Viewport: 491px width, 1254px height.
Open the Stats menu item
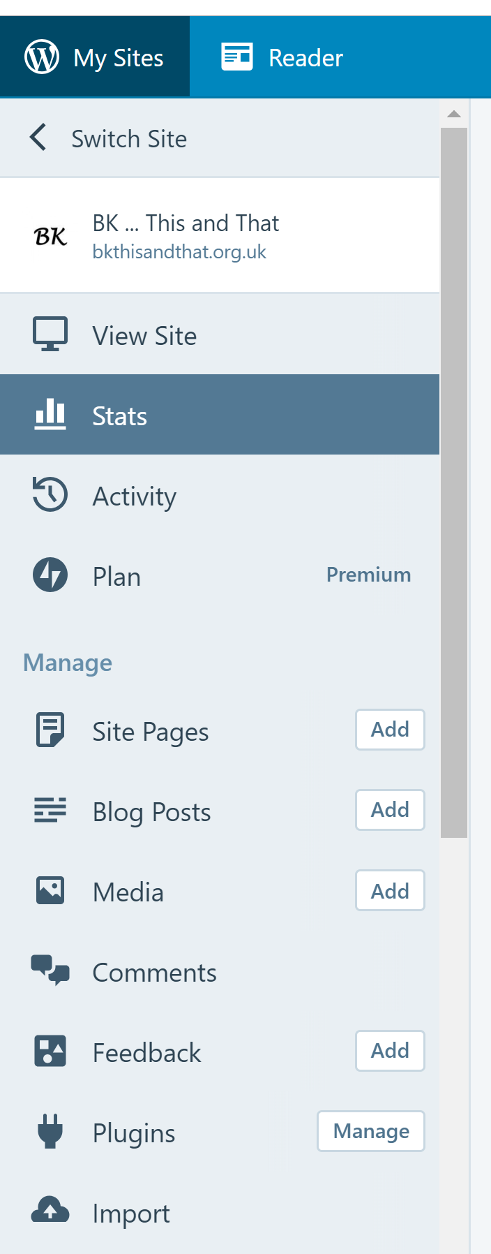click(x=120, y=415)
